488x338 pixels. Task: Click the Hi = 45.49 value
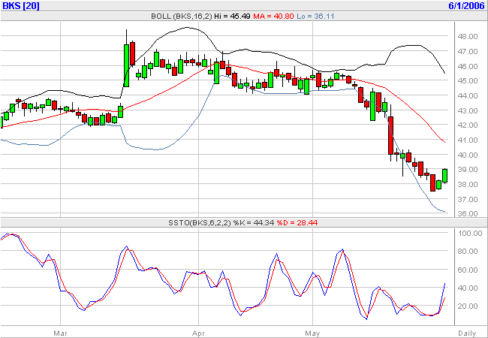[232, 17]
